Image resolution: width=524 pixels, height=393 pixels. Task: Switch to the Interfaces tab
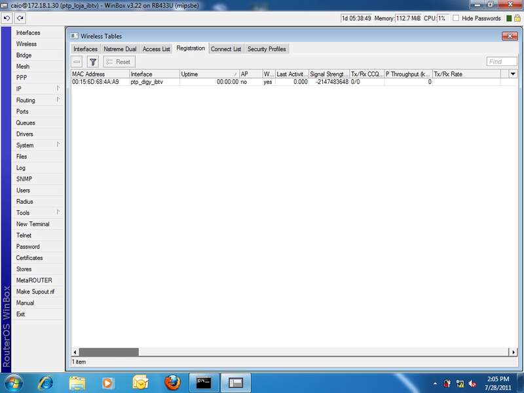tap(86, 48)
